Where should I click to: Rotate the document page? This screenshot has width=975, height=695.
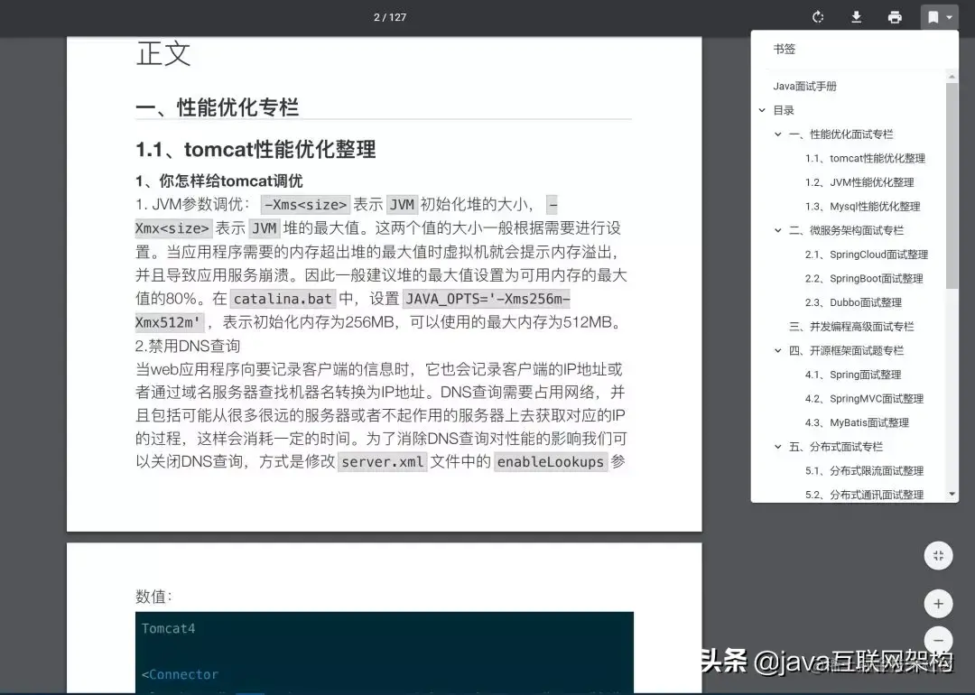(817, 17)
